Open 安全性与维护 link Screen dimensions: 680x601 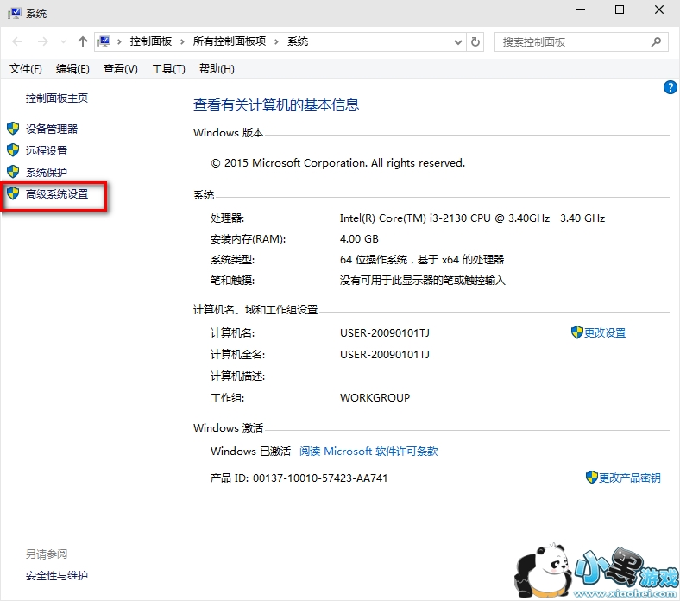coord(57,576)
